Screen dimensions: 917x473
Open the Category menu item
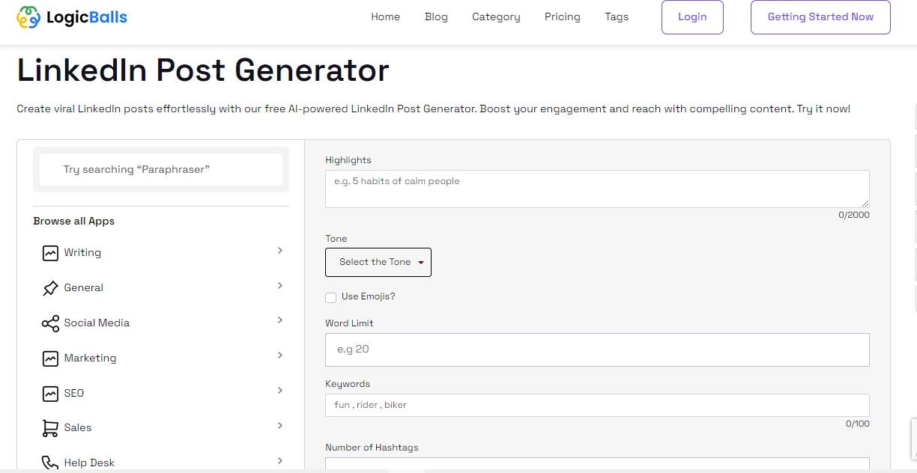[x=496, y=16]
